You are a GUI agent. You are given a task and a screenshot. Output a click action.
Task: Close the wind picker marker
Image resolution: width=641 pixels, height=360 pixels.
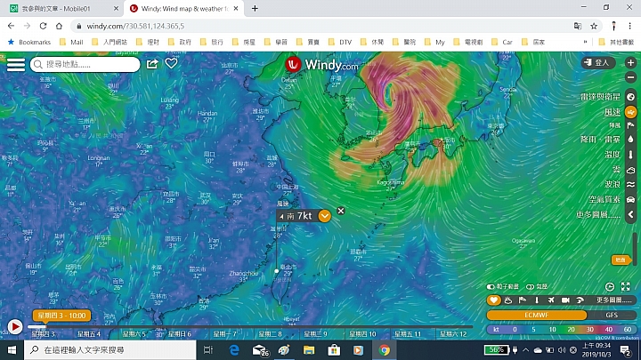click(x=340, y=211)
